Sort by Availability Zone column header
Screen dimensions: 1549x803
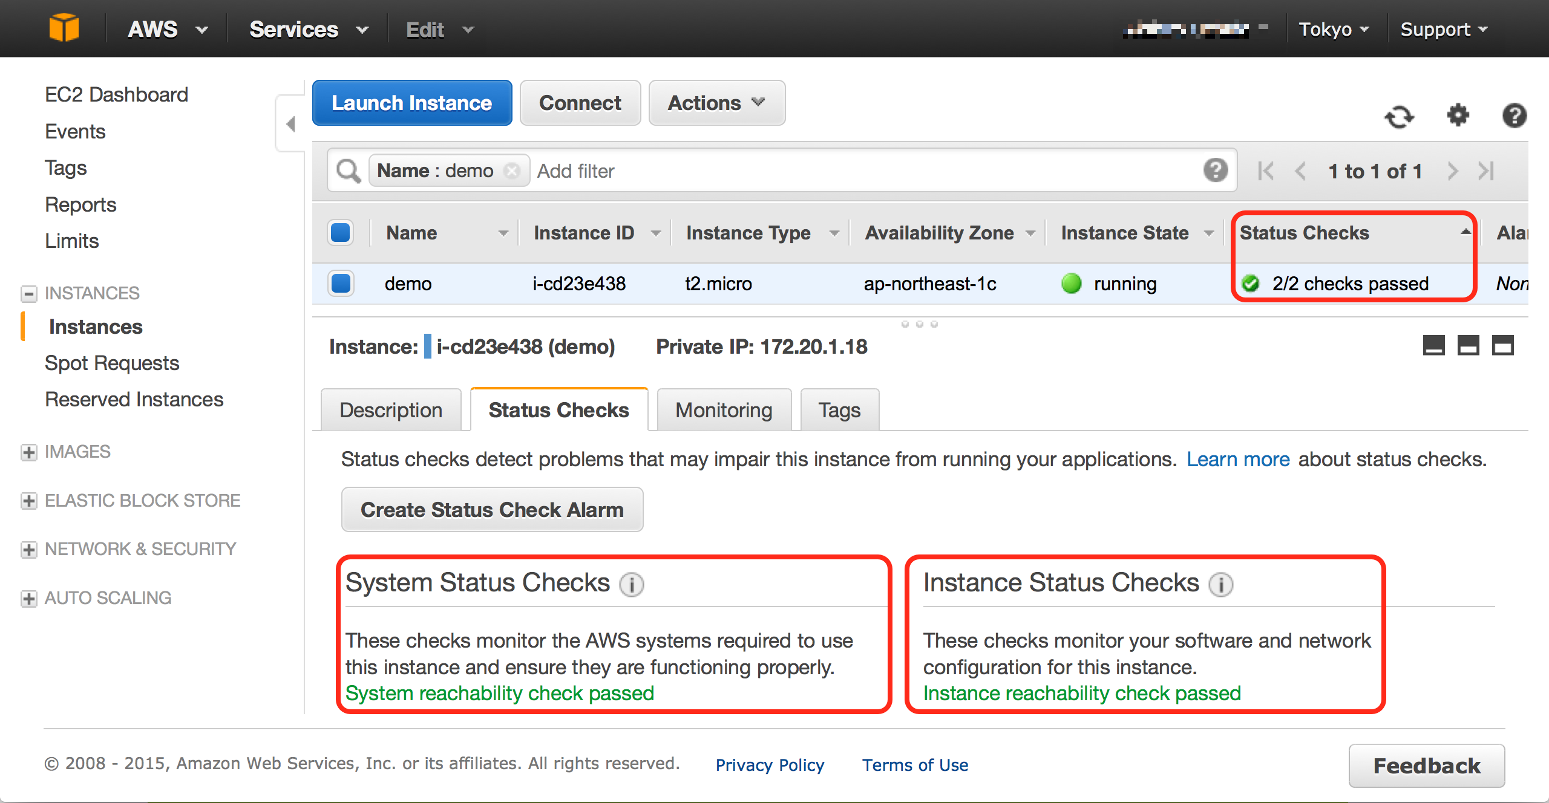click(948, 233)
